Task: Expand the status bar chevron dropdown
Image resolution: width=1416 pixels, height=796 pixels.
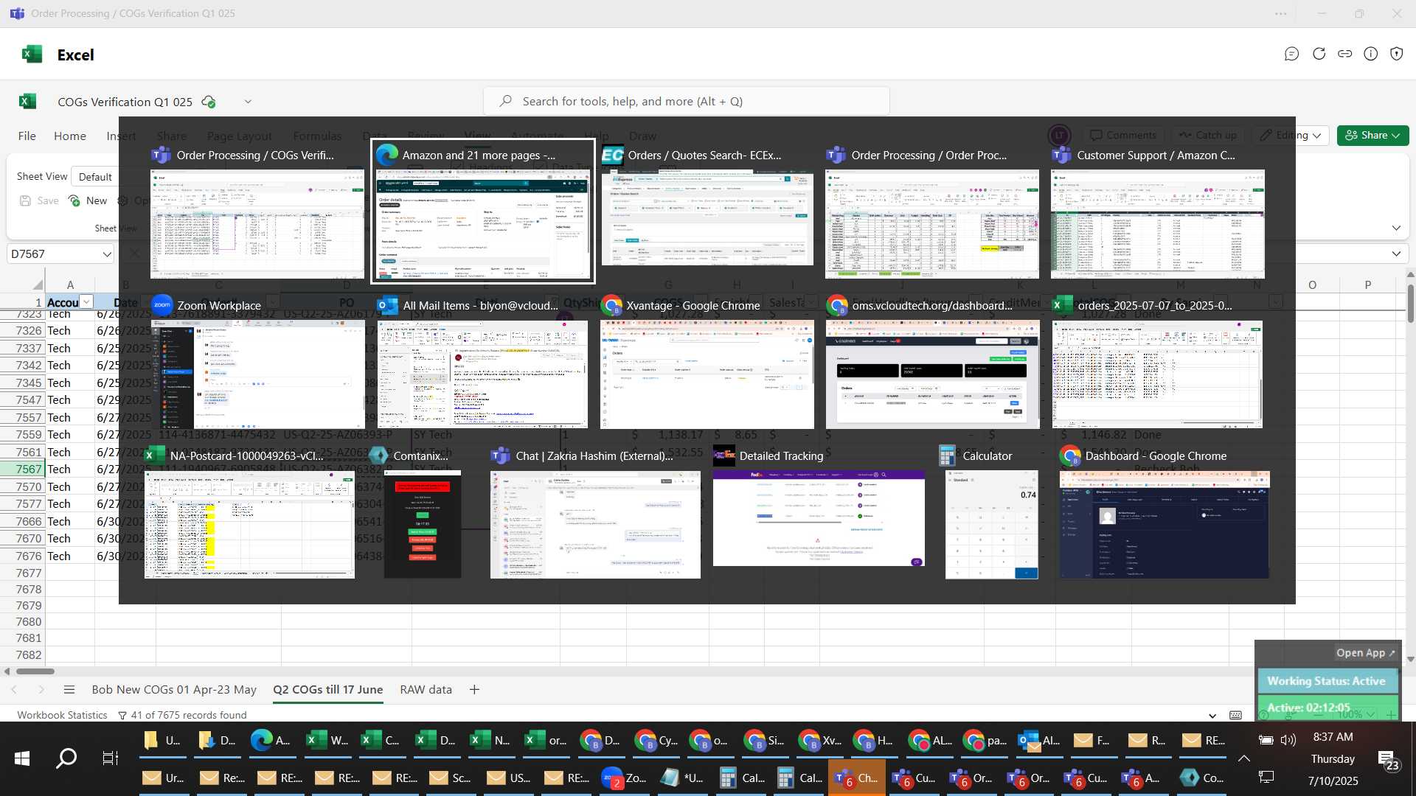Action: point(1212,715)
